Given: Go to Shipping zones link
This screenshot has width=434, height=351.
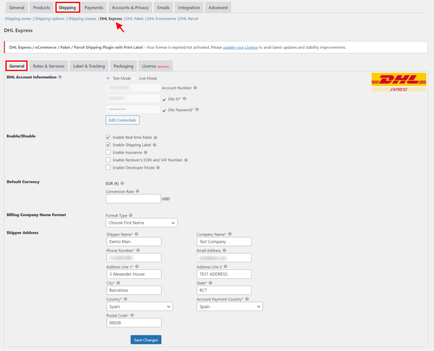Looking at the screenshot, I should (x=18, y=19).
